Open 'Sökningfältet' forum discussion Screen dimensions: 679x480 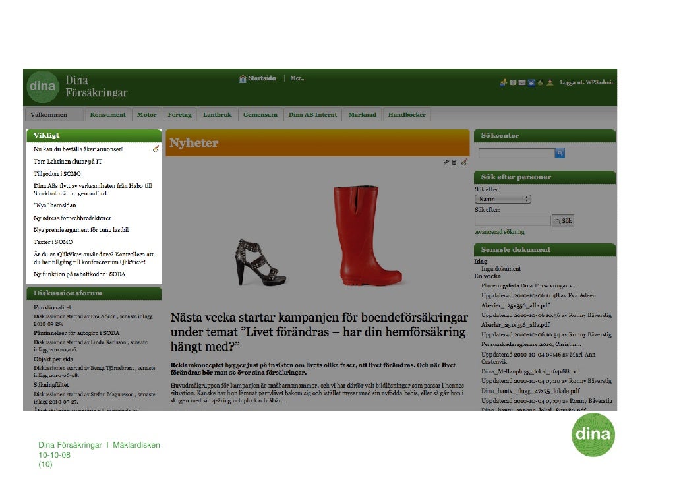tap(51, 384)
